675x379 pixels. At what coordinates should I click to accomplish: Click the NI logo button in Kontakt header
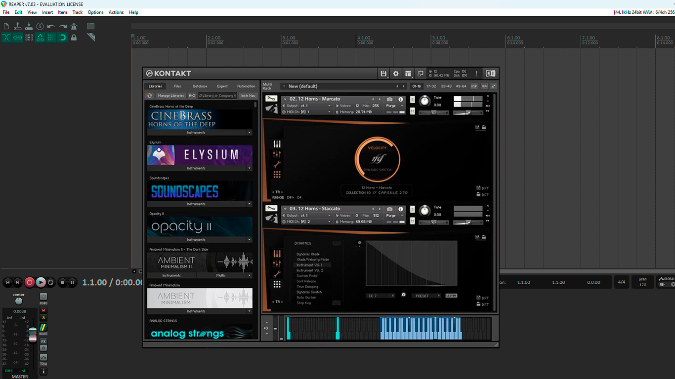coord(490,74)
